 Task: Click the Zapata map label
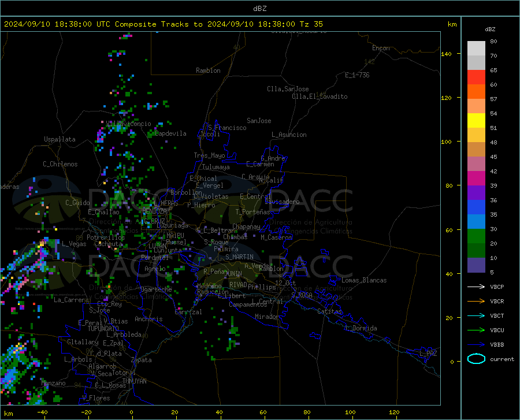pos(142,360)
